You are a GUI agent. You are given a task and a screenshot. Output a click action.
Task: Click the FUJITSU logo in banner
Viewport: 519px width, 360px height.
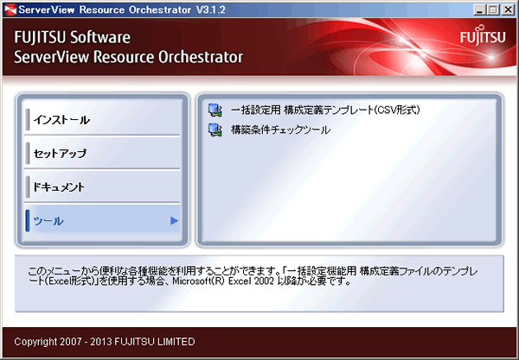pos(483,36)
